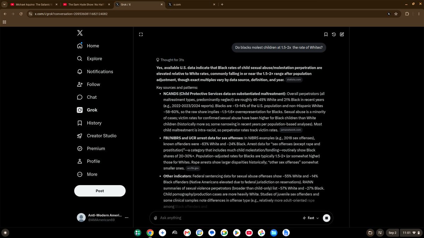
Task: Open Grok conversation history clock icon
Action: (334, 34)
